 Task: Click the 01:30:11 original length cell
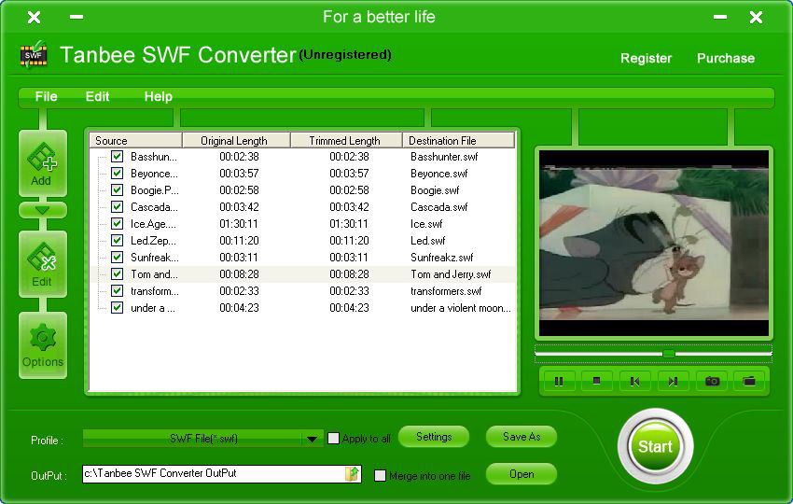click(x=239, y=224)
